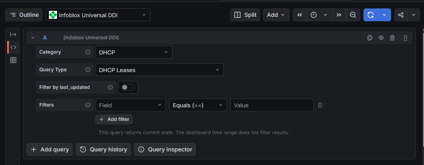Expand time range options chevron
The height and width of the screenshot is (165, 424).
(x=326, y=15)
